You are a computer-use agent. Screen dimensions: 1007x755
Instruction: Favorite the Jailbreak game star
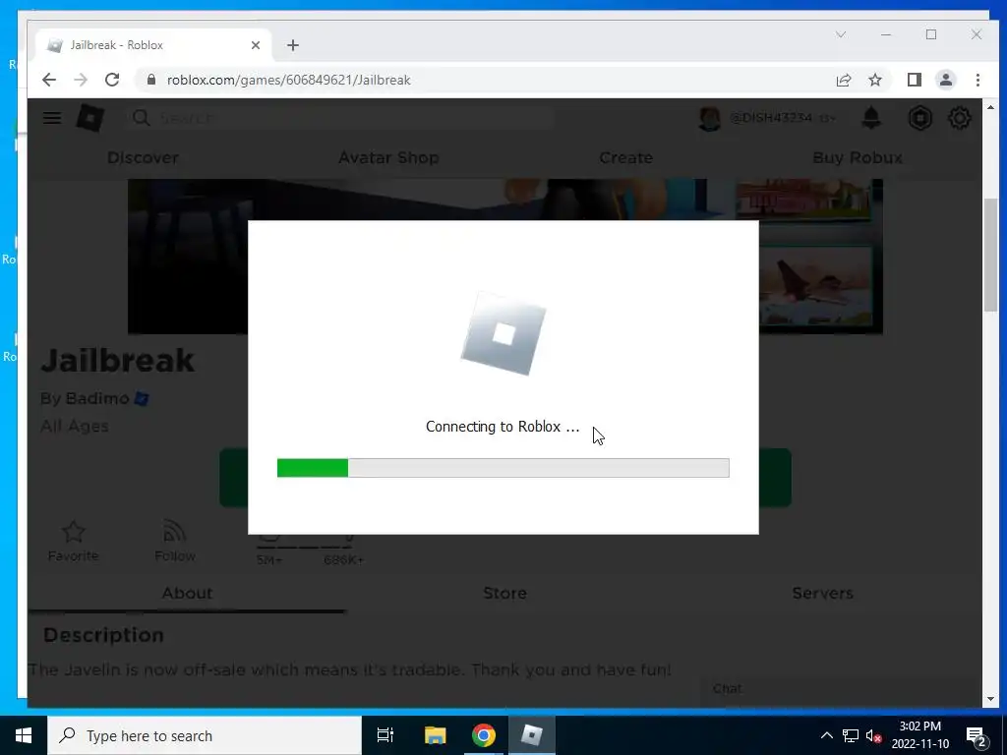point(73,532)
